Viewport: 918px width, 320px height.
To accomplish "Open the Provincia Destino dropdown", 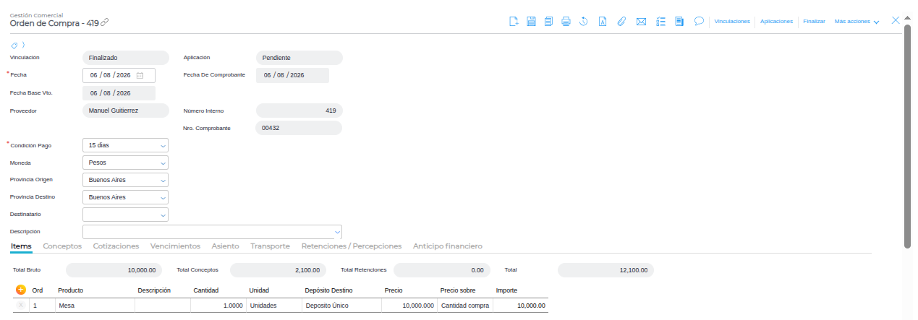I will click(125, 197).
